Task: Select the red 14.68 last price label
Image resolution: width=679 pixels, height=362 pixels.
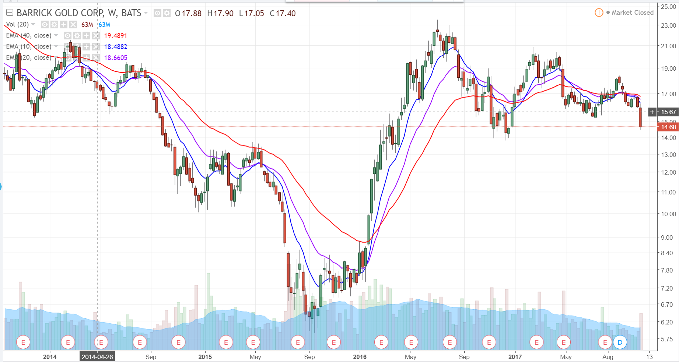Action: [x=668, y=127]
